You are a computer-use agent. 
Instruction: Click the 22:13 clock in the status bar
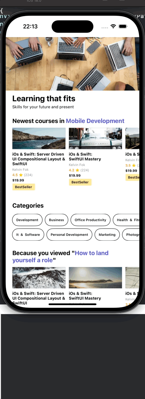tap(30, 26)
